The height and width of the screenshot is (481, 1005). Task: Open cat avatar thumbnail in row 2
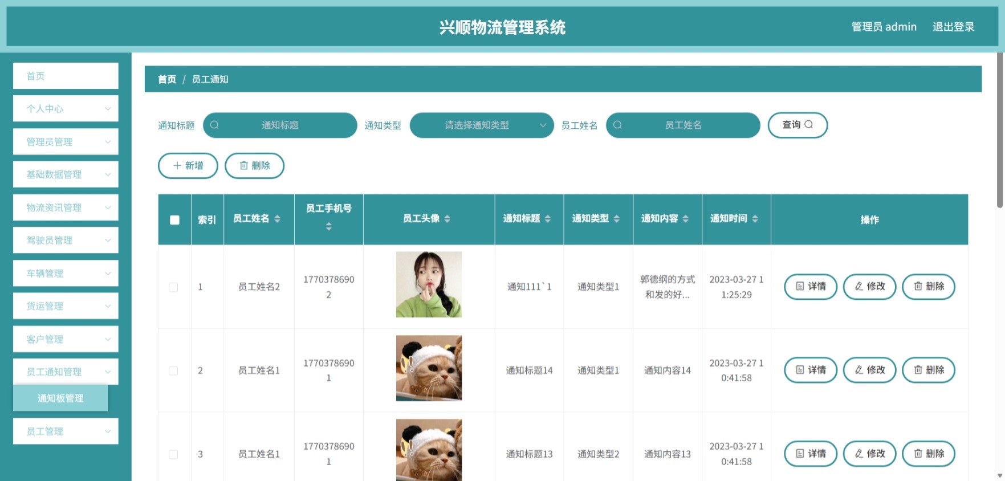(429, 368)
